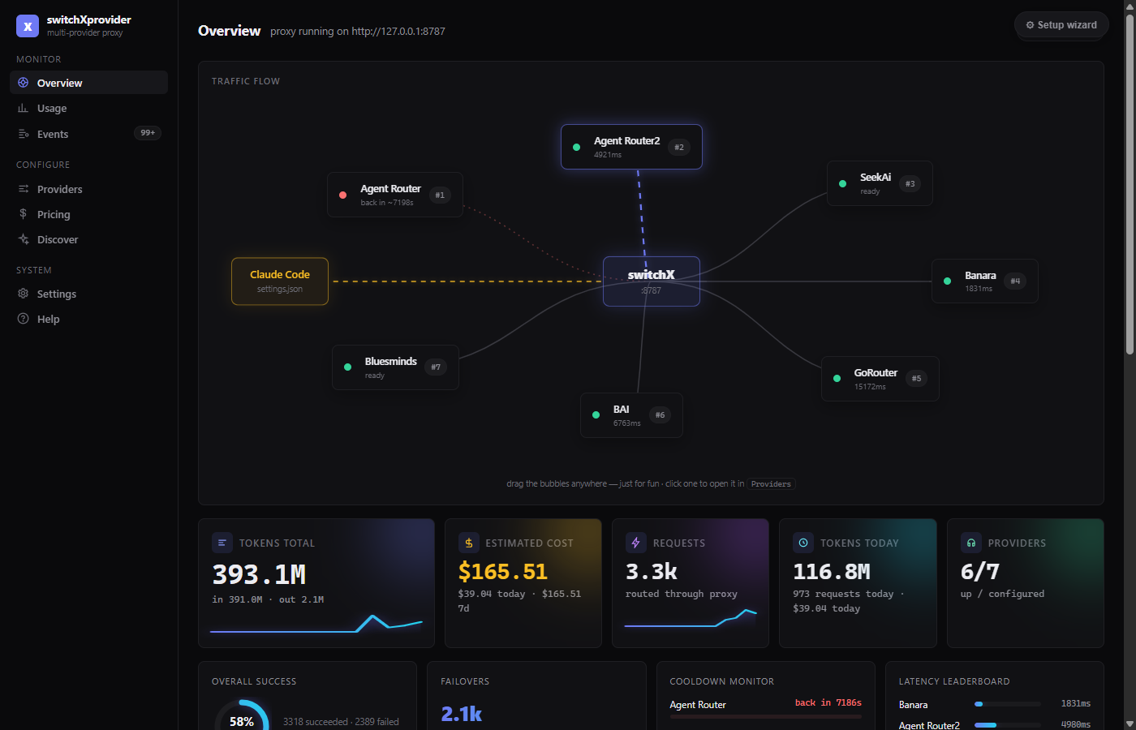
Task: Click the Providers sidebar icon
Action: tap(24, 189)
